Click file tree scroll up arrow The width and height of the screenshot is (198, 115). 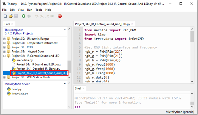tap(69, 29)
